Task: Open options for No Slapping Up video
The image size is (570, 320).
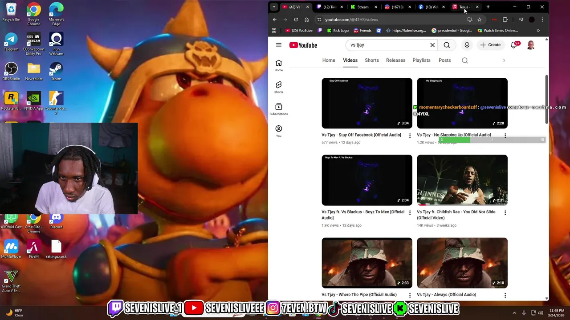Action: 505,136
